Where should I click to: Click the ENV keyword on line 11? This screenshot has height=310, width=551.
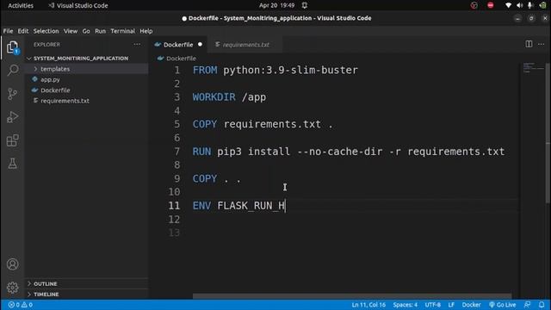(201, 206)
